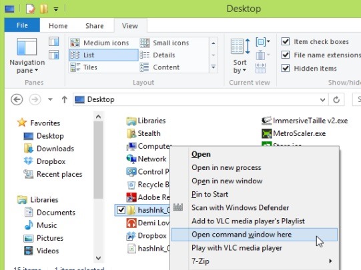Open Videos library
The image size is (361, 270).
coord(41,251)
